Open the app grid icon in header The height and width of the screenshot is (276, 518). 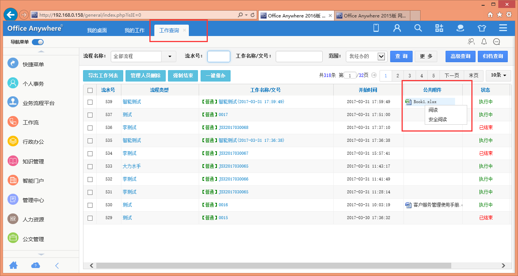(x=439, y=28)
